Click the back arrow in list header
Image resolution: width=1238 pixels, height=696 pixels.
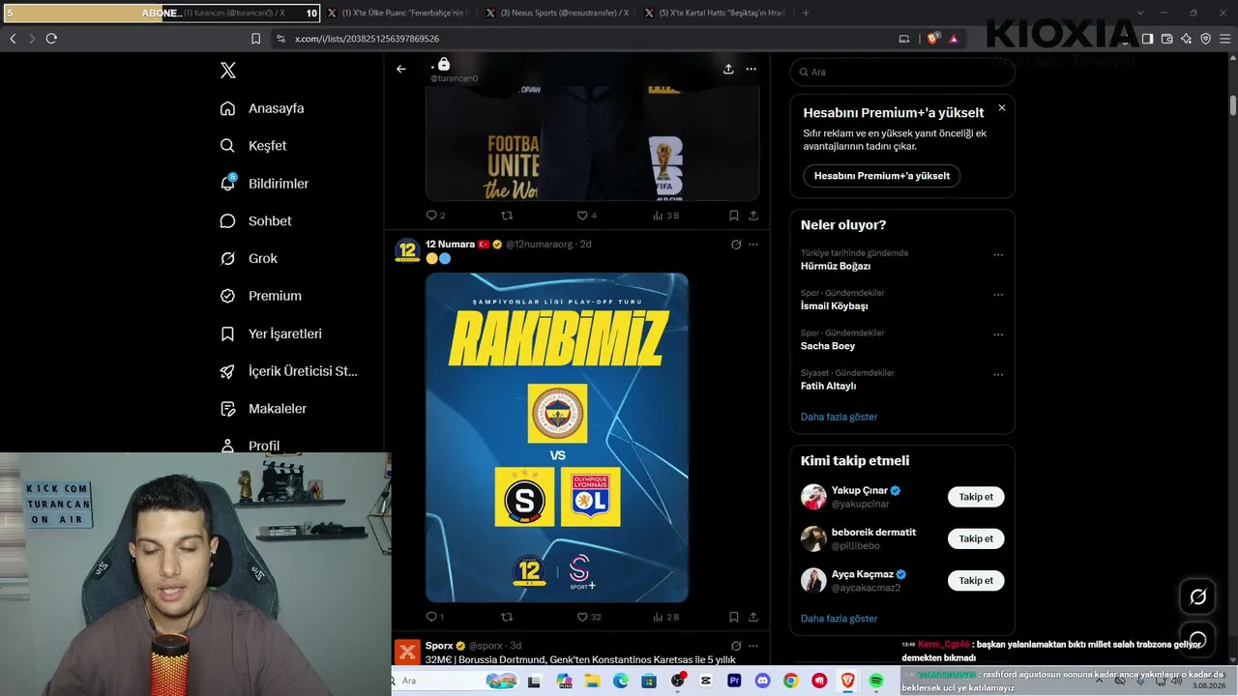401,69
